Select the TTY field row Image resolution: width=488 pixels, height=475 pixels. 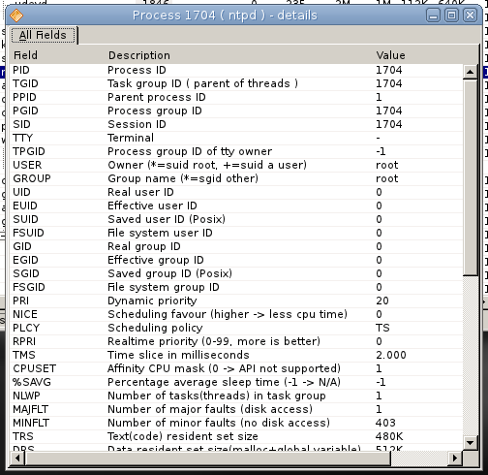click(236, 138)
